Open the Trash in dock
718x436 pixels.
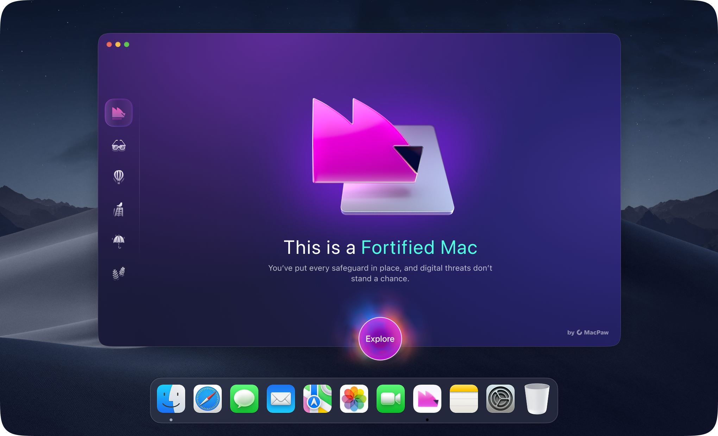click(x=537, y=398)
